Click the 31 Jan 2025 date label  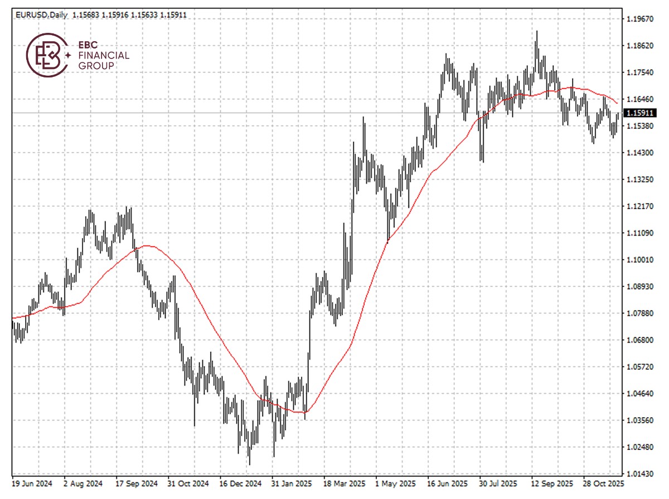pos(292,483)
